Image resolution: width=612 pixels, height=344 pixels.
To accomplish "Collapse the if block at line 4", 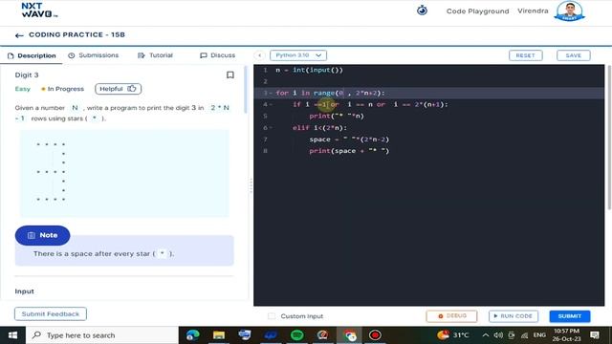I will point(272,104).
